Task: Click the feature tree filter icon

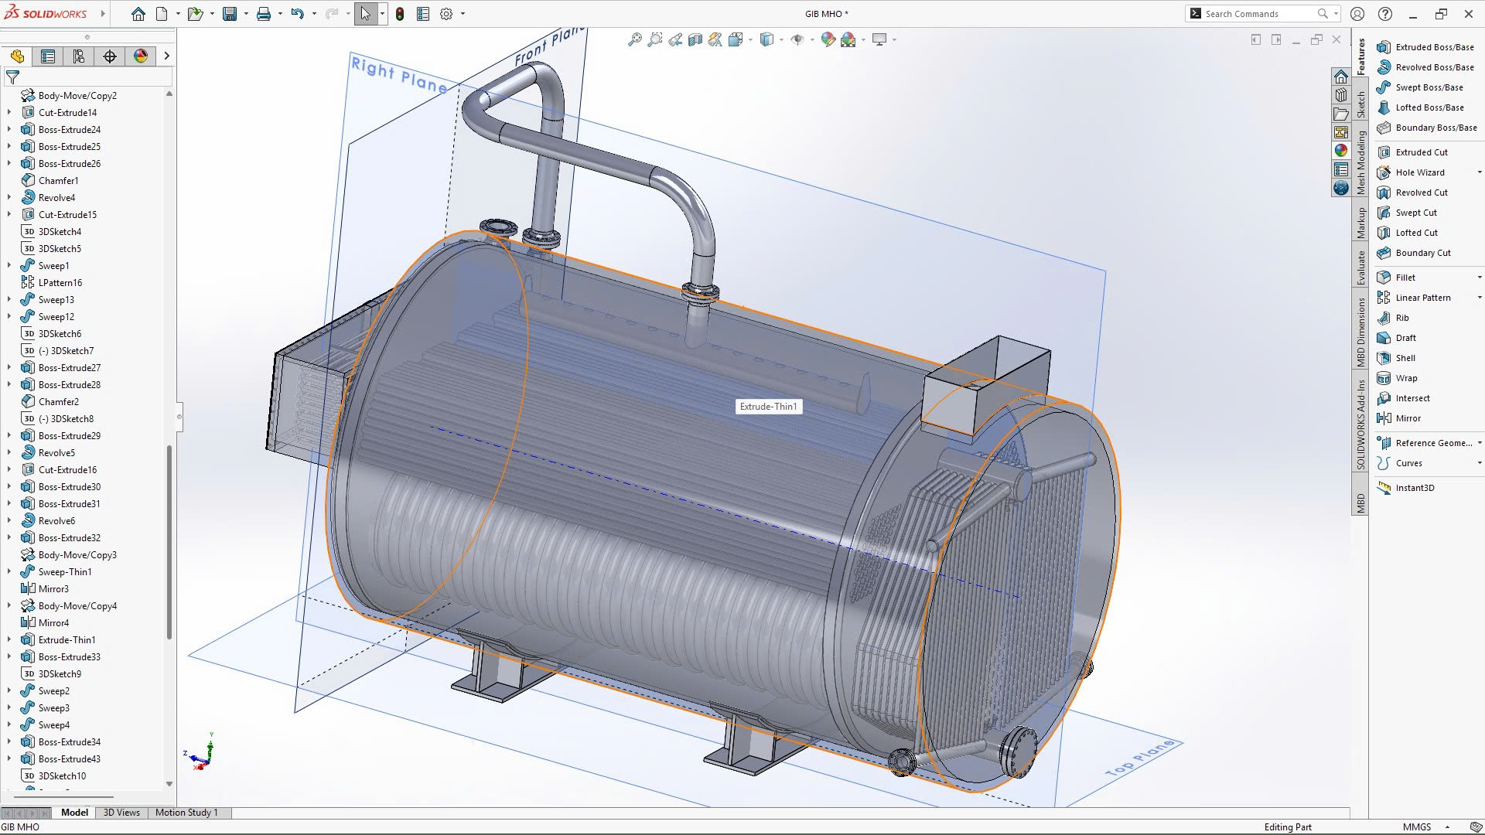Action: coord(12,77)
